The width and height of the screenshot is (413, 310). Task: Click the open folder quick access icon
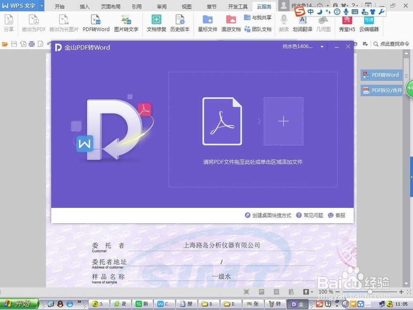tap(5, 44)
